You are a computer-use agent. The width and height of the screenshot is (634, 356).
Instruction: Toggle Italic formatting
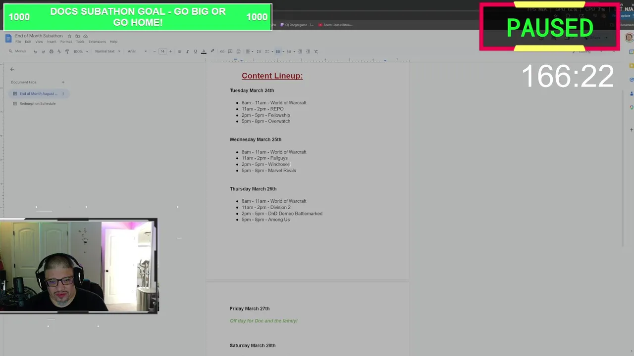[x=187, y=51]
